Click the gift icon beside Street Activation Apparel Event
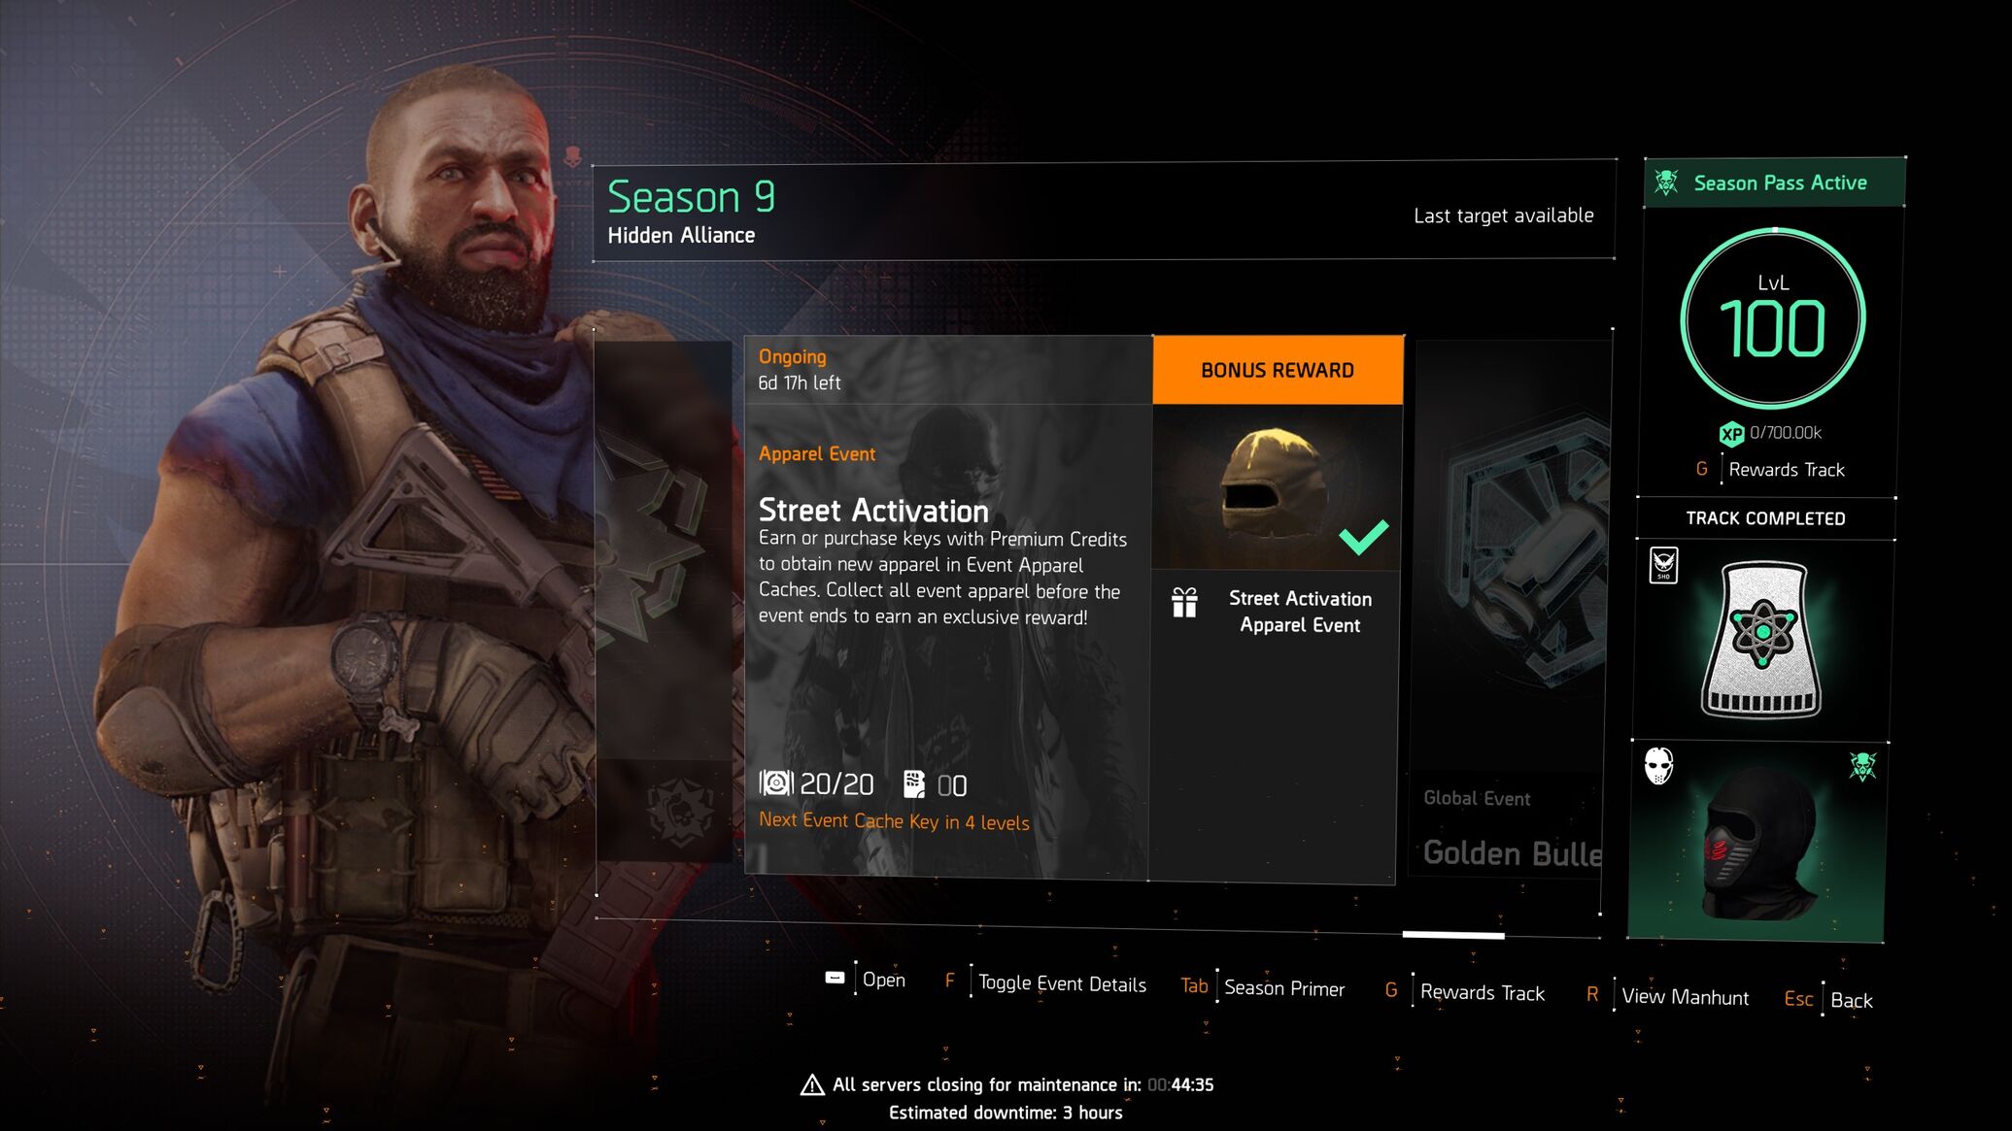 (1184, 604)
